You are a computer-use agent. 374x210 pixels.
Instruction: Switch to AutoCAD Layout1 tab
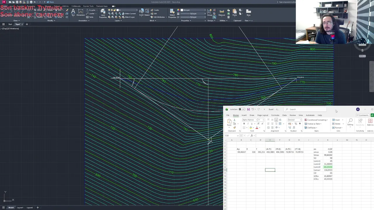[20, 208]
